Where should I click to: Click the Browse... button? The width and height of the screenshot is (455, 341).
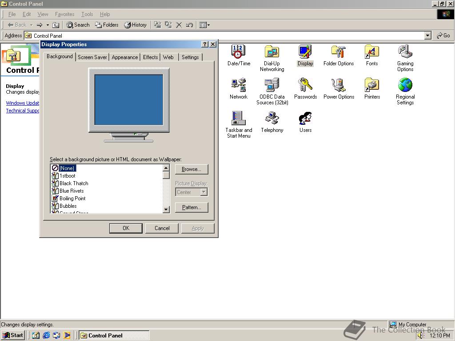192,169
